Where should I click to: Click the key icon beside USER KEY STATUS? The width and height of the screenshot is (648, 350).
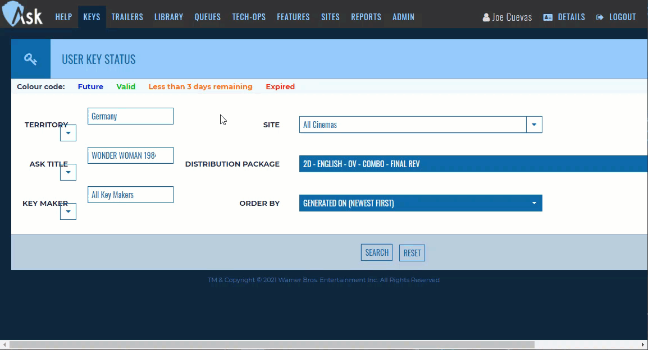click(30, 58)
